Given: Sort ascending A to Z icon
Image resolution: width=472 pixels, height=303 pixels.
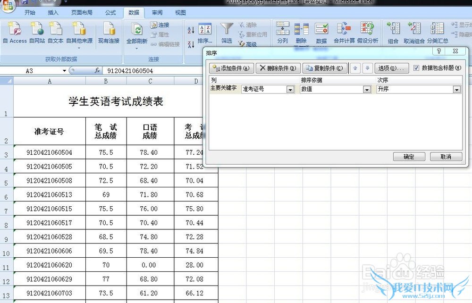Looking at the screenshot, I should pyautogui.click(x=191, y=30).
